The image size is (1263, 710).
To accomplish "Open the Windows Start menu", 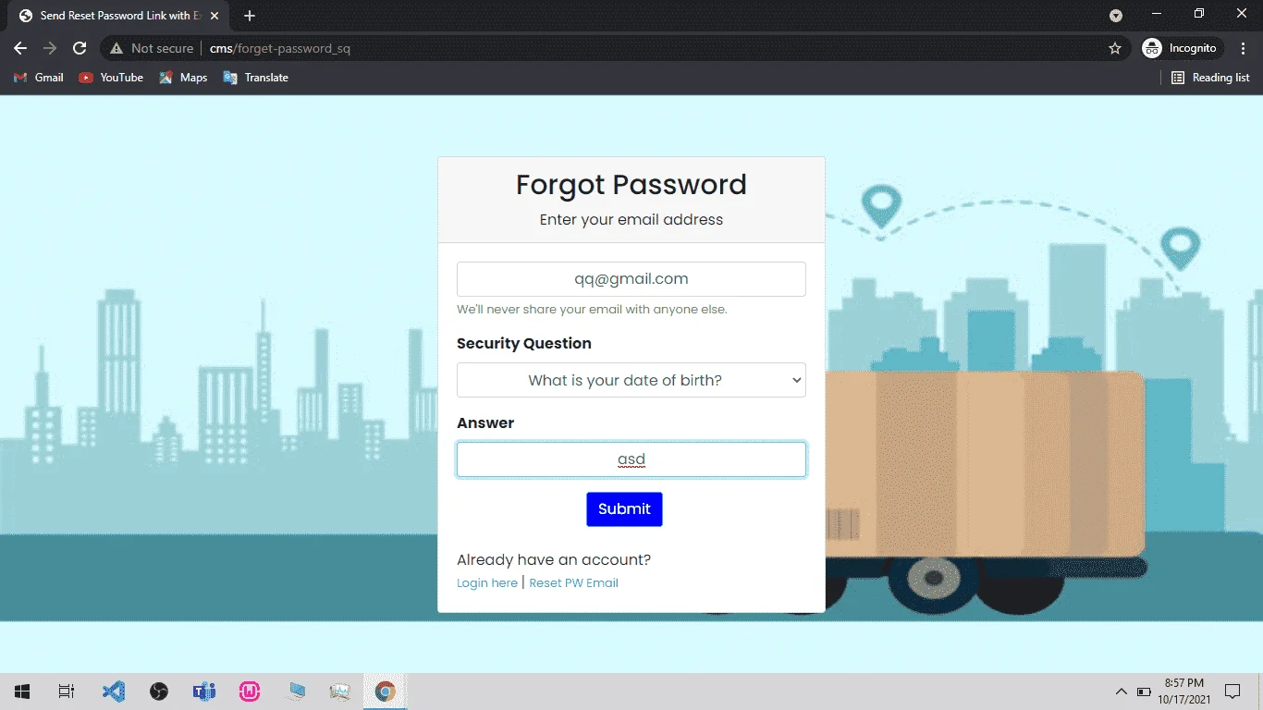I will pos(22,692).
